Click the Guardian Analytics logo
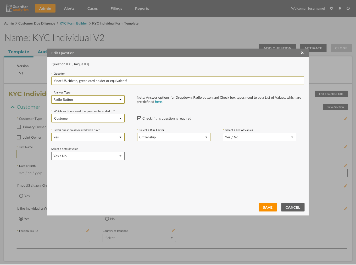Screen dimensions: 356x265 click(x=18, y=8)
